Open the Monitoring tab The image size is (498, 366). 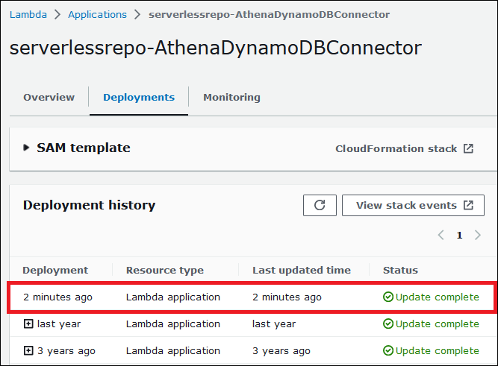point(231,98)
